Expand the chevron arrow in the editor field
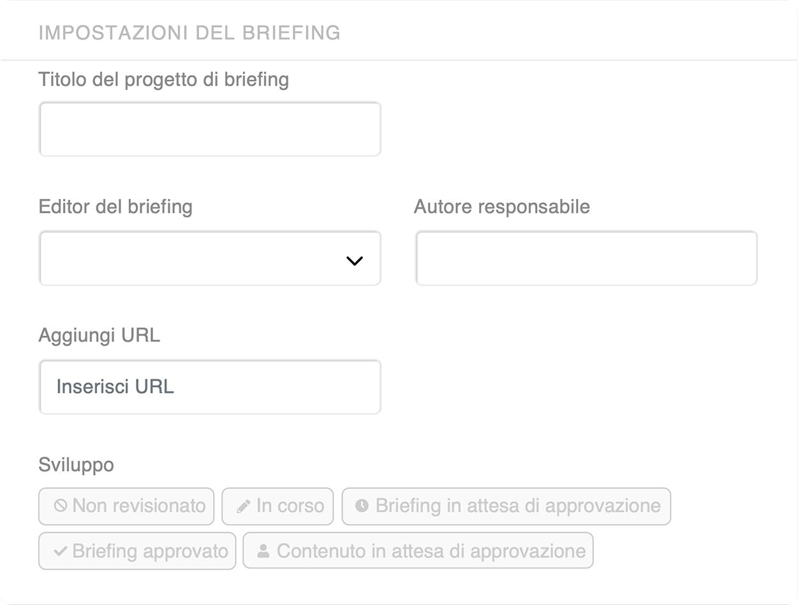 coord(354,260)
